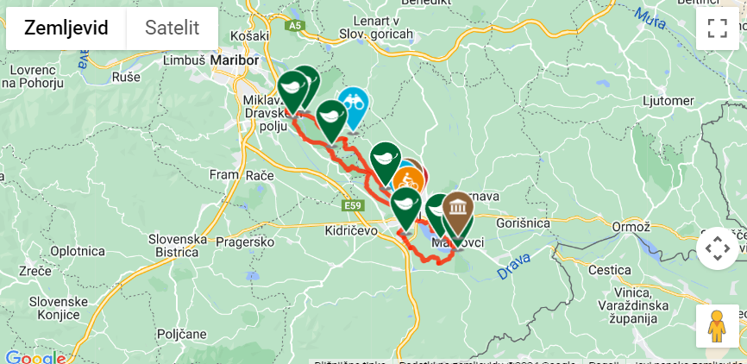The width and height of the screenshot is (747, 364).
Task: Click the map pan control
Action: click(x=718, y=248)
